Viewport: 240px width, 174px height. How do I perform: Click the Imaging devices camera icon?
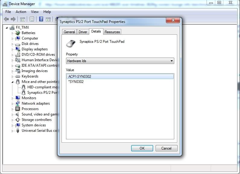(17, 71)
